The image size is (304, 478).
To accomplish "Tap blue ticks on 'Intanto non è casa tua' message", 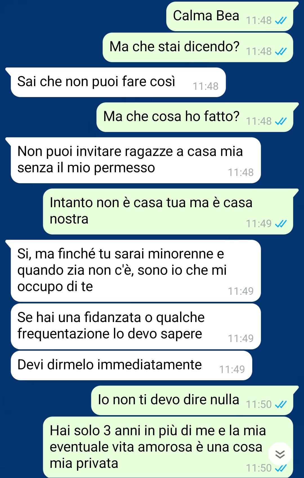I will click(x=281, y=224).
